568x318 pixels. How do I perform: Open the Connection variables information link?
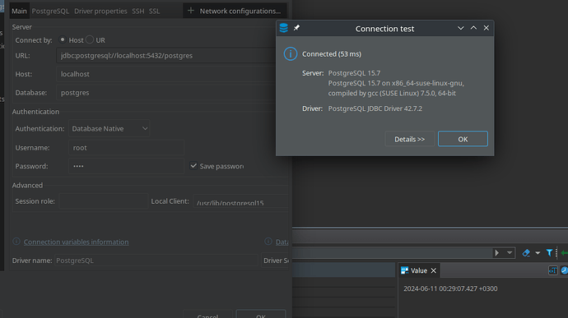click(x=76, y=242)
